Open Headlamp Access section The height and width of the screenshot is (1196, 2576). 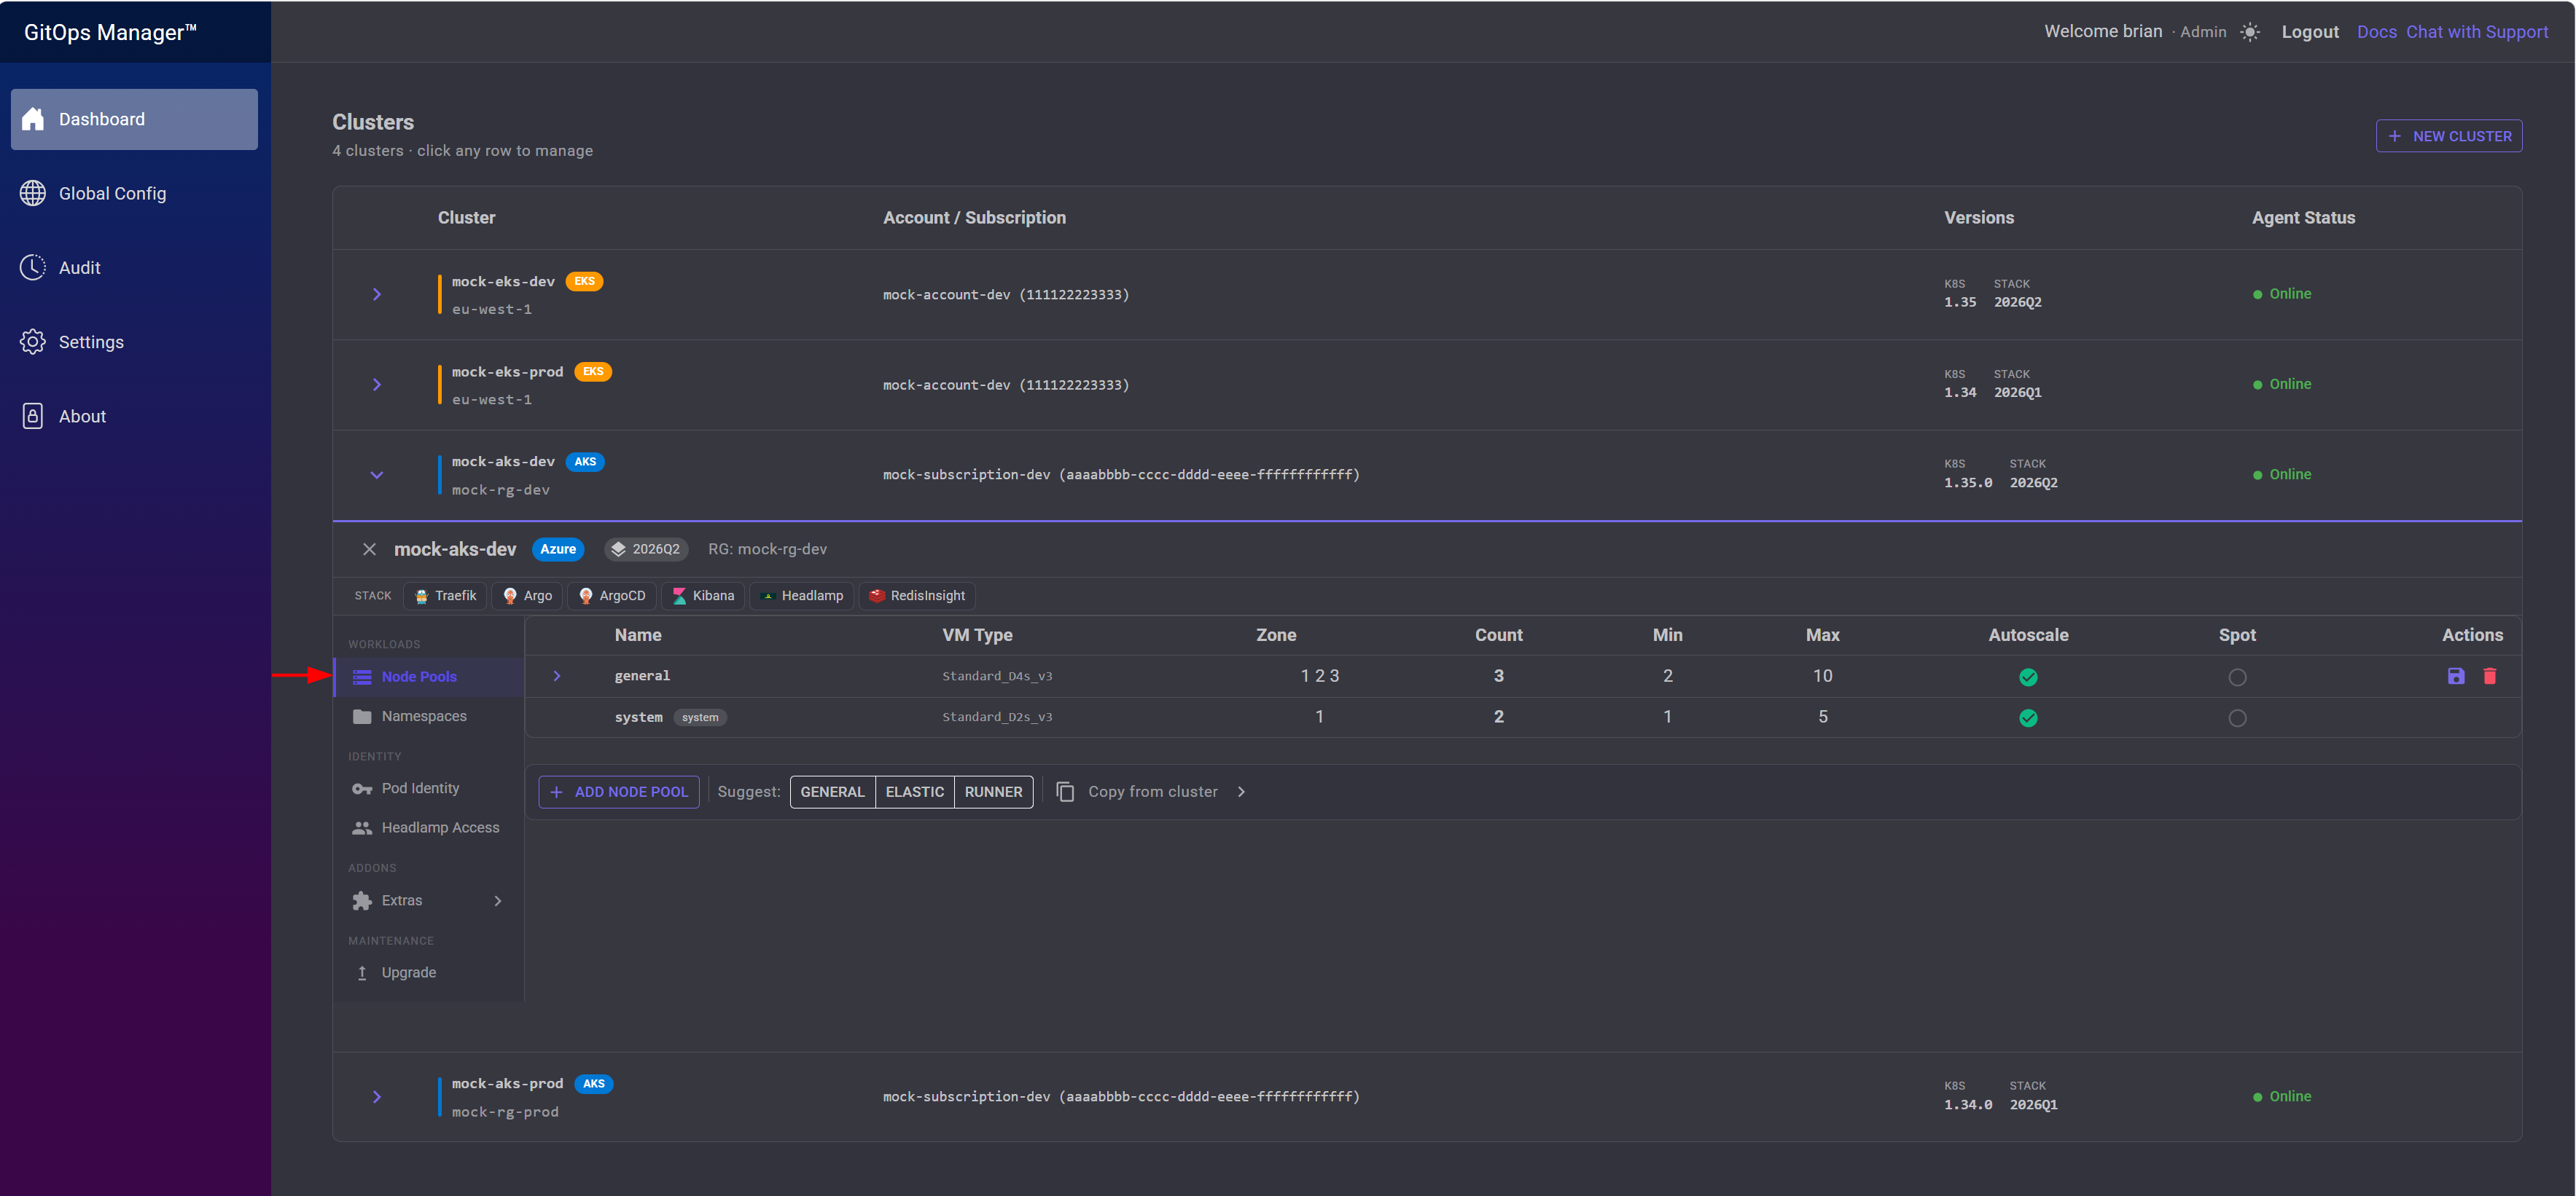coord(429,827)
